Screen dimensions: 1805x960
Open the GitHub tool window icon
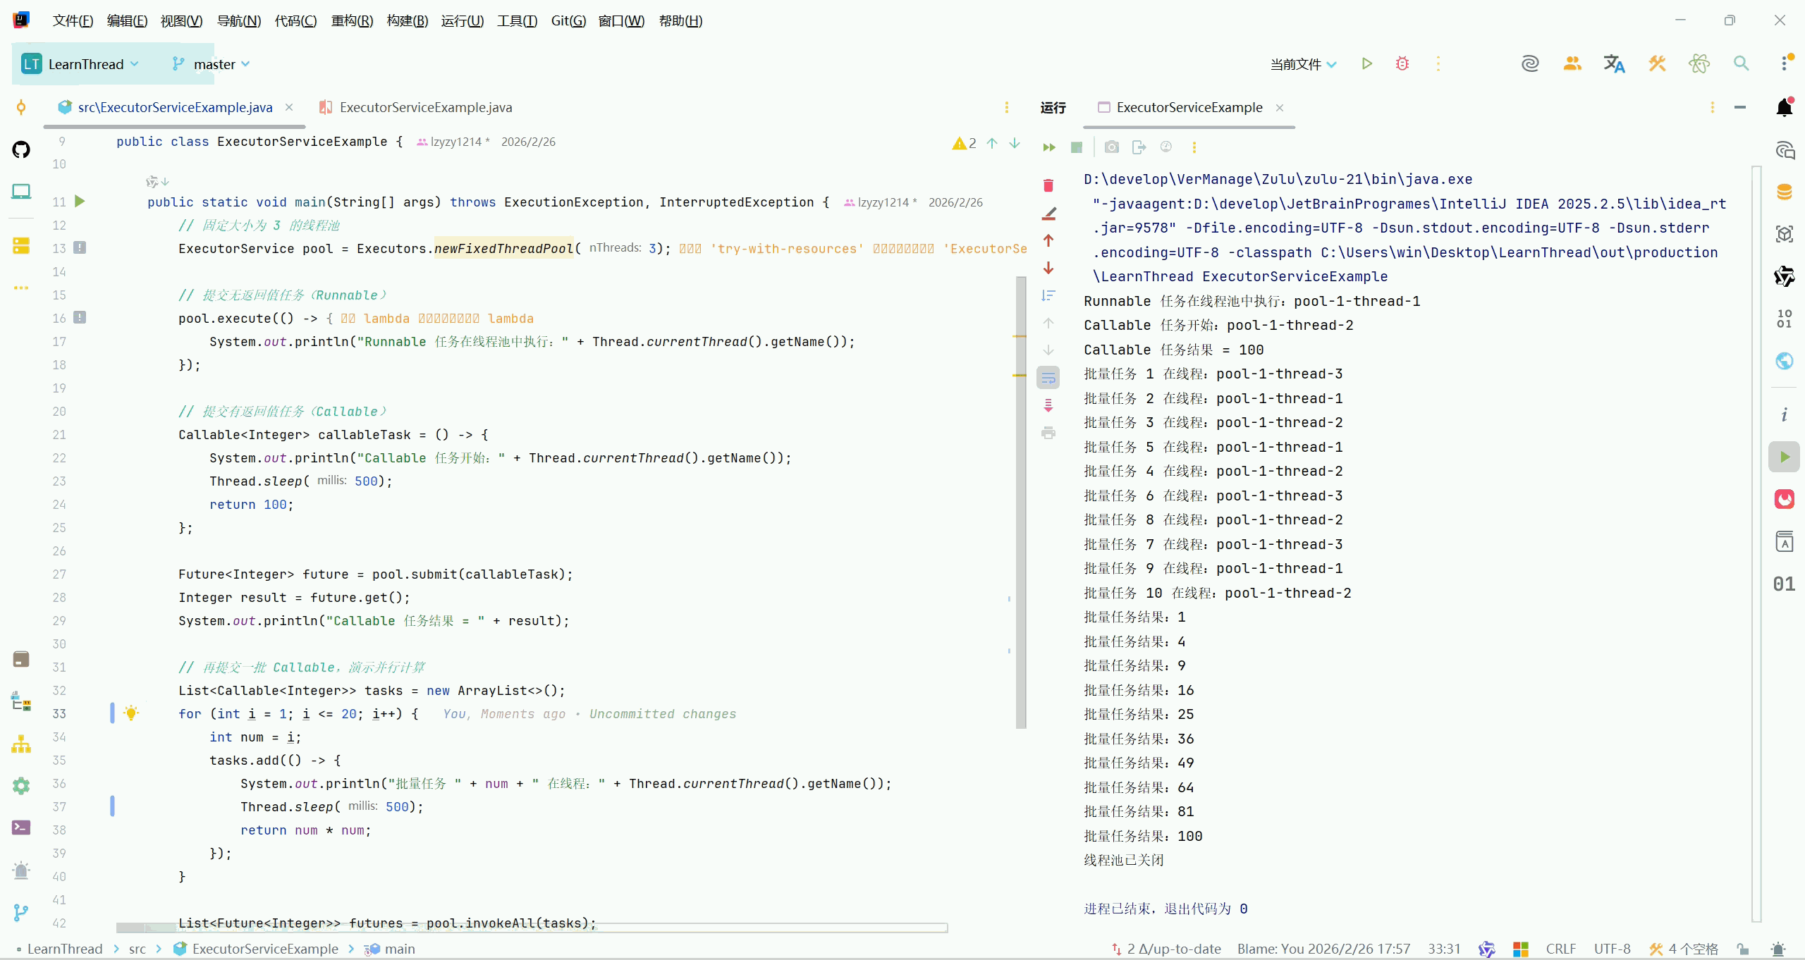pos(21,149)
